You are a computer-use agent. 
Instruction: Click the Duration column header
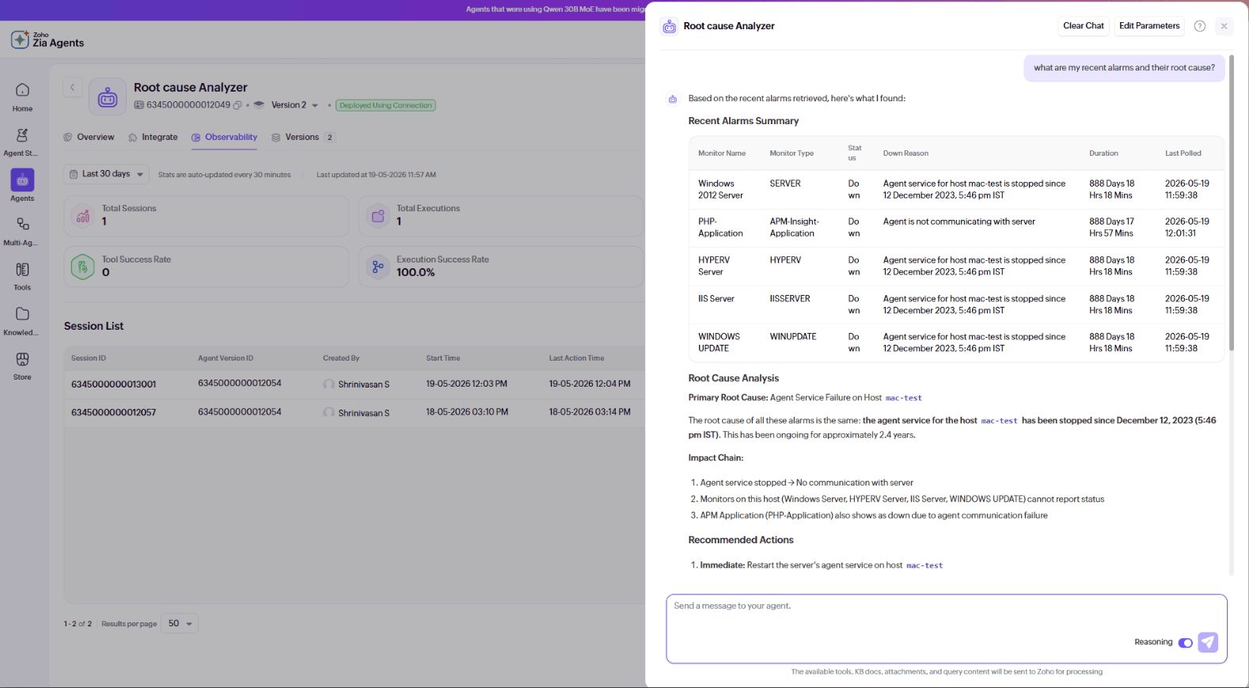(1103, 153)
